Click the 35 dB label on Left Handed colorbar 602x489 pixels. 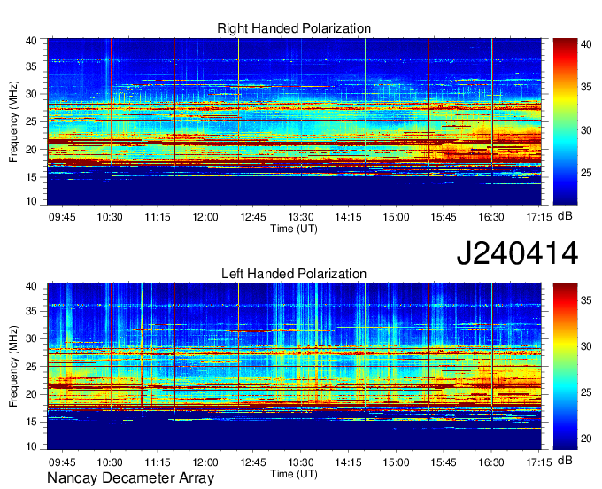[586, 300]
